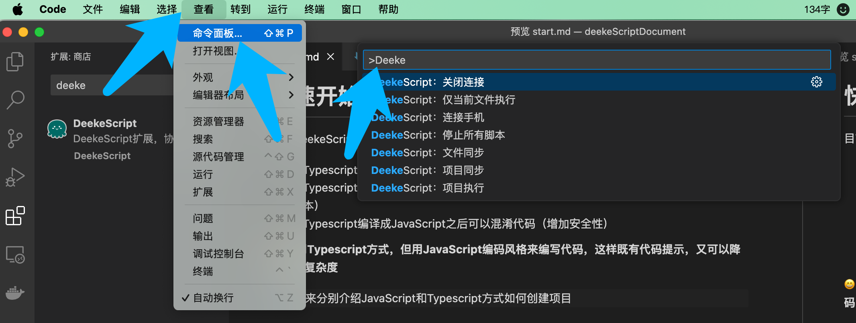Open the Explorer files icon in activity bar
This screenshot has width=856, height=323.
click(15, 62)
